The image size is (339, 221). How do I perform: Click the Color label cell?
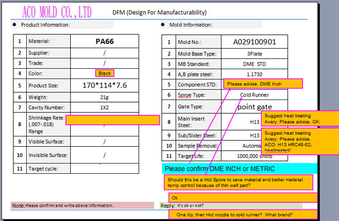[48, 74]
